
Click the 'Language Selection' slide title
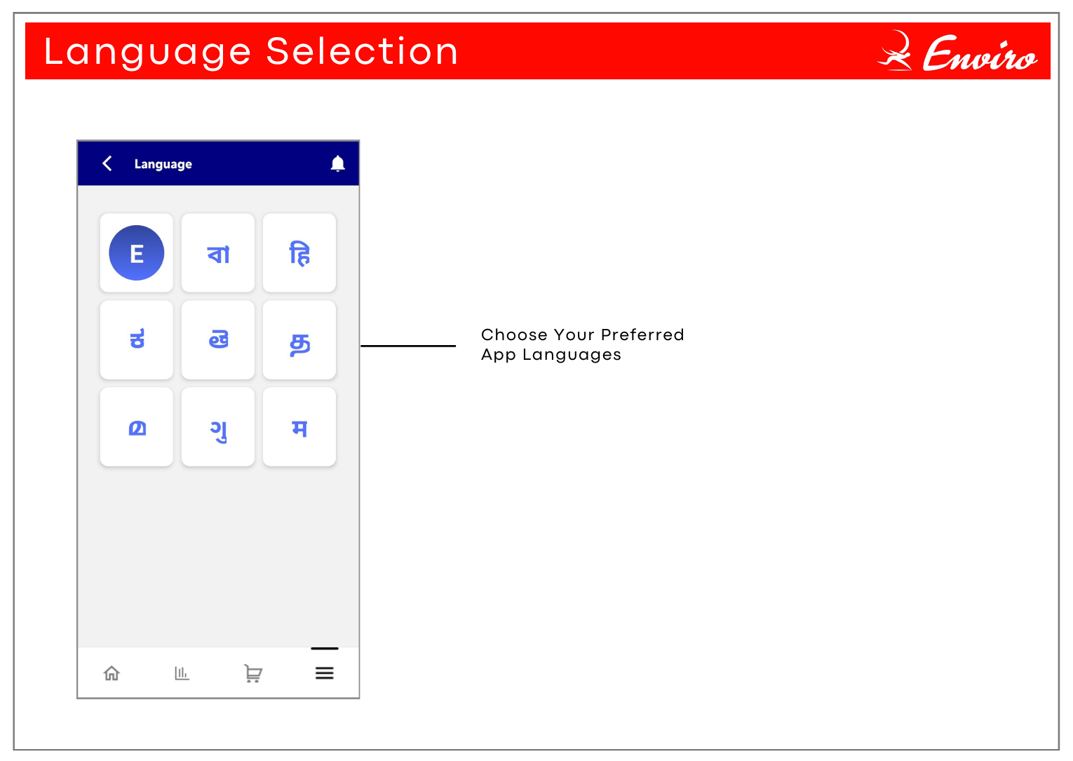point(251,52)
